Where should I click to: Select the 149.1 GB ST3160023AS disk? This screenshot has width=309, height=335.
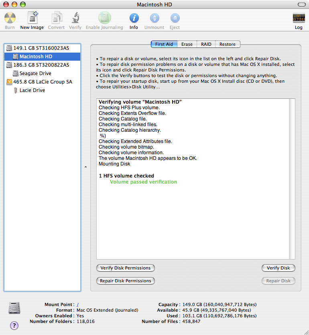pyautogui.click(x=42, y=48)
